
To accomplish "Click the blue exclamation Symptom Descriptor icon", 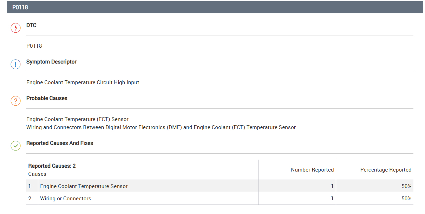I will [x=15, y=65].
